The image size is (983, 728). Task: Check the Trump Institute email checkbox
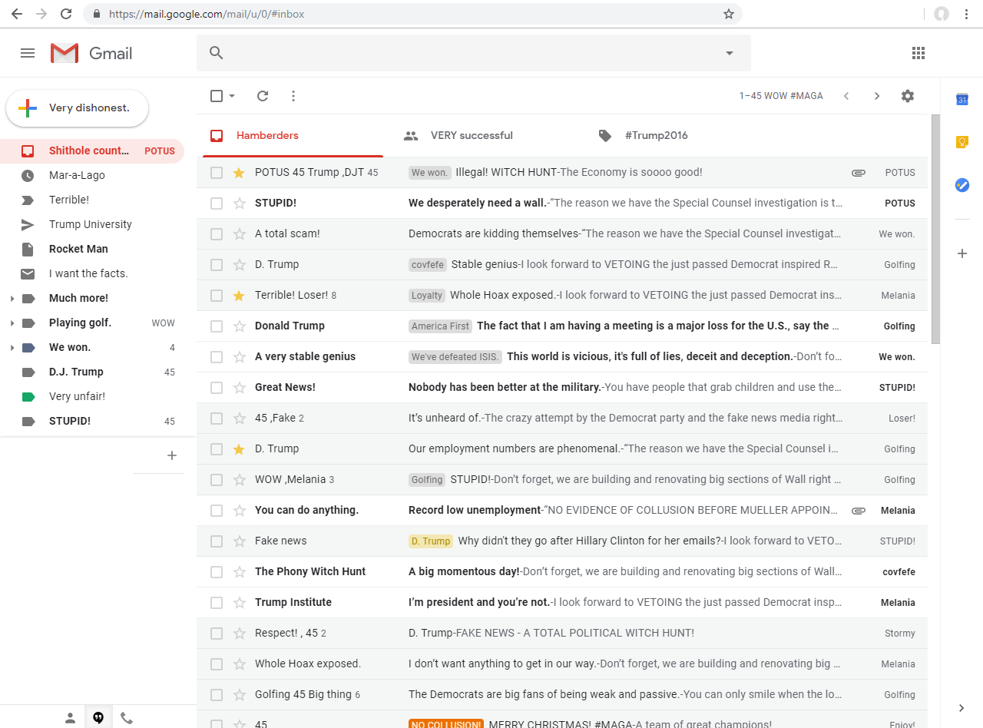pyautogui.click(x=217, y=603)
